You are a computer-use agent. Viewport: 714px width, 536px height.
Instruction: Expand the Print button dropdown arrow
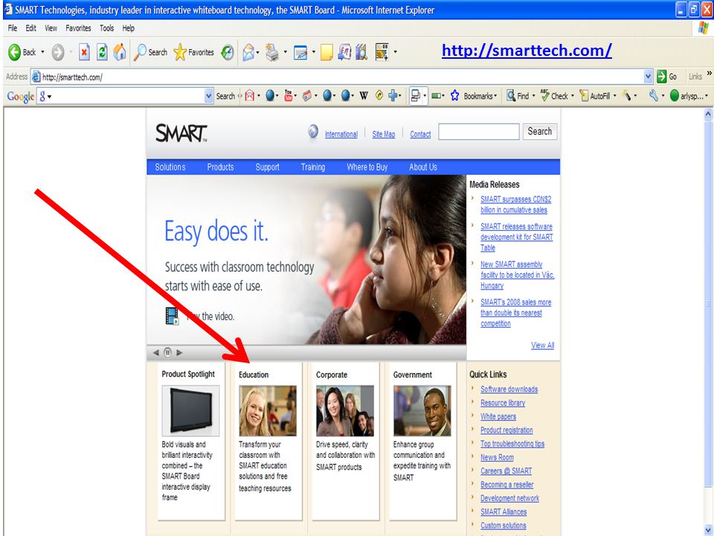pos(285,52)
